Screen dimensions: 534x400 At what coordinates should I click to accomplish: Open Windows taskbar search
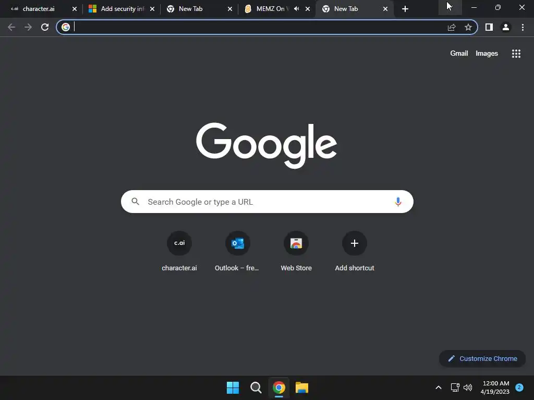pos(256,387)
